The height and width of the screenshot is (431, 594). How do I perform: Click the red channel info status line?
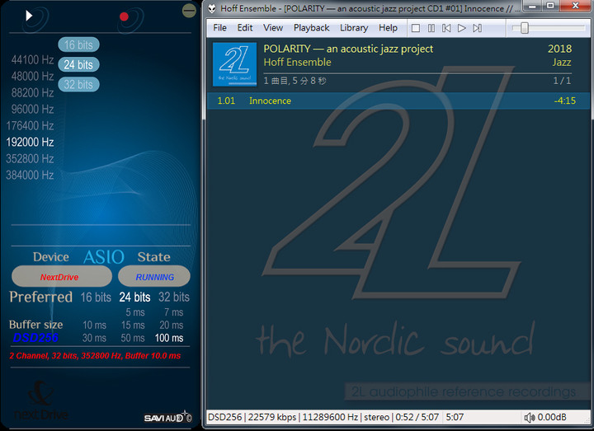tap(95, 356)
